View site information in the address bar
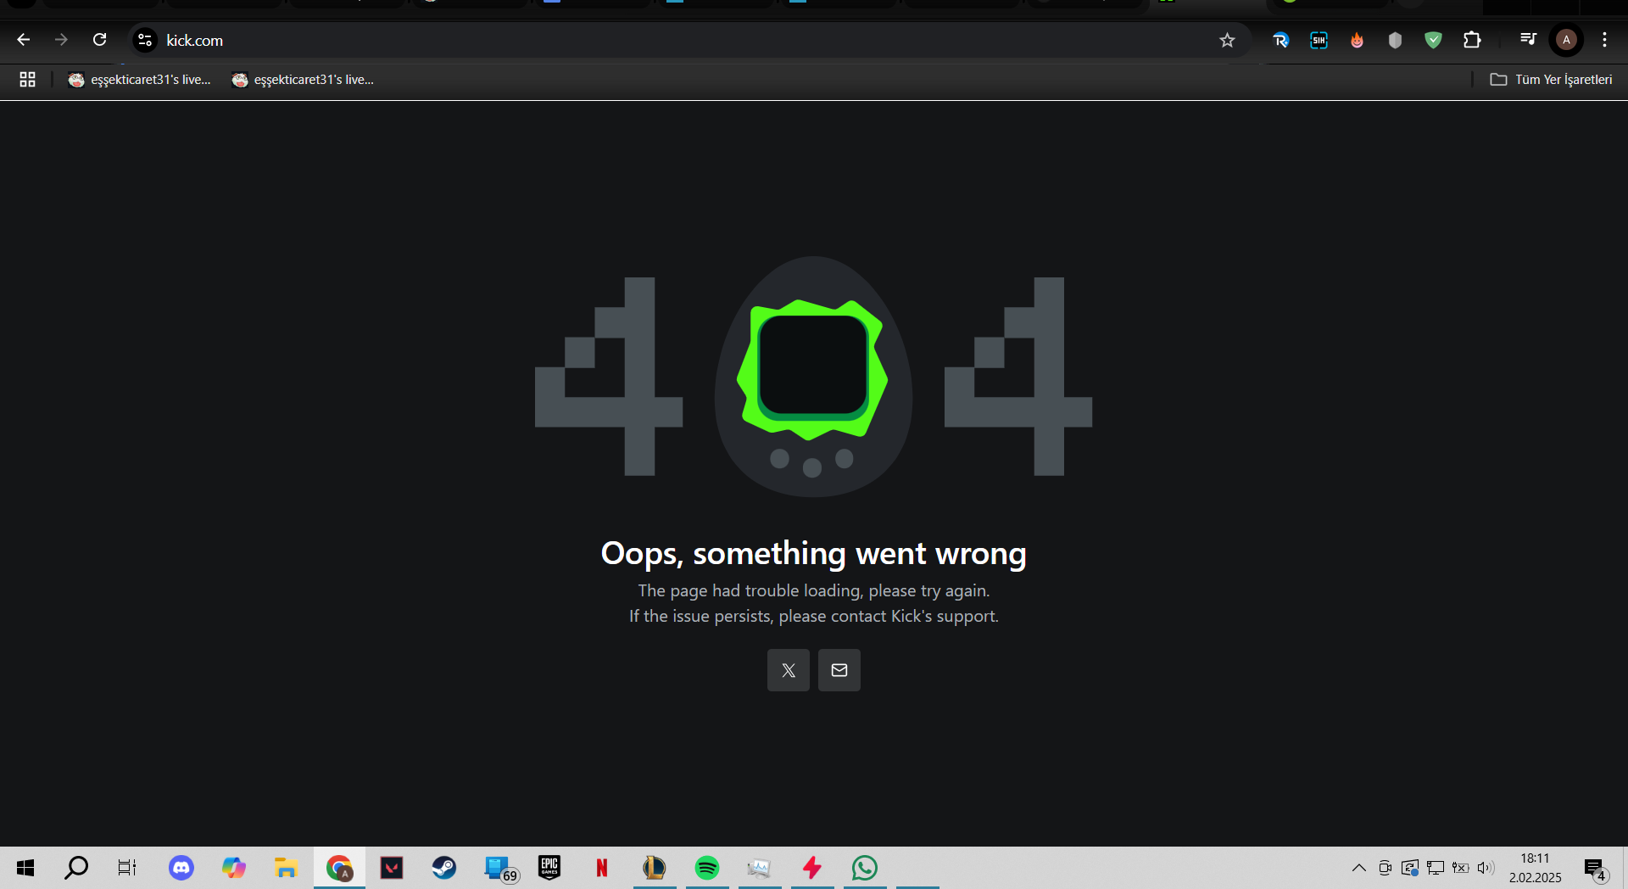The height and width of the screenshot is (889, 1628). [144, 40]
